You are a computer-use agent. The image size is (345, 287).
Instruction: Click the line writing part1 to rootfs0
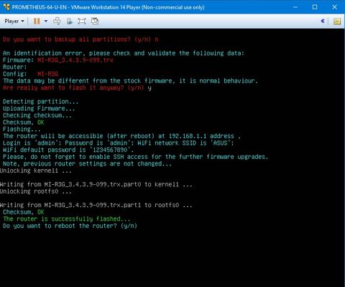[96, 205]
